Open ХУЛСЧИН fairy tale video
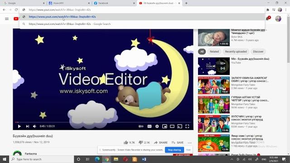The image size is (290, 163). pyautogui.click(x=214, y=124)
